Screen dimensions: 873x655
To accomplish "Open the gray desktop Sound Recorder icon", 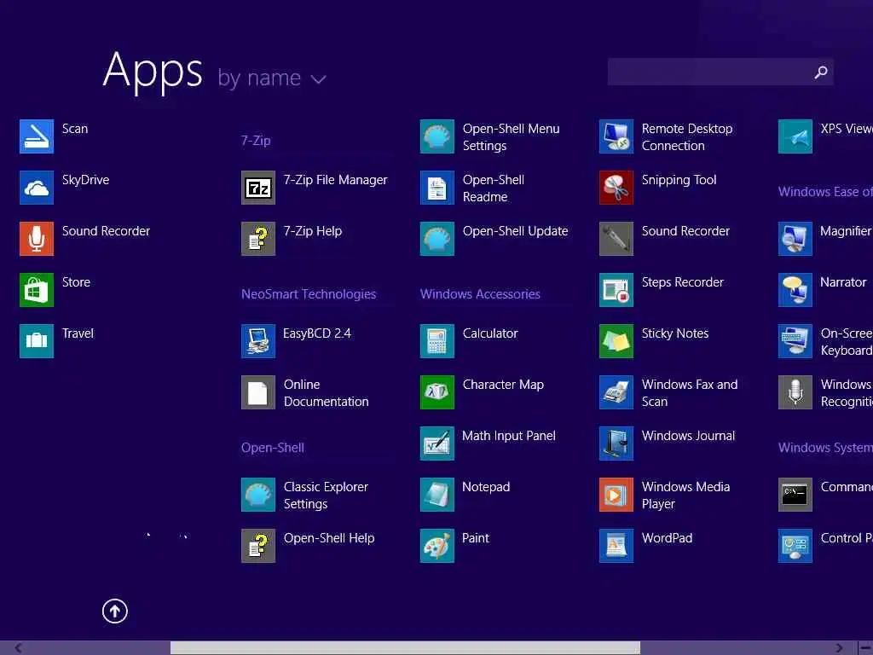I will click(x=616, y=239).
